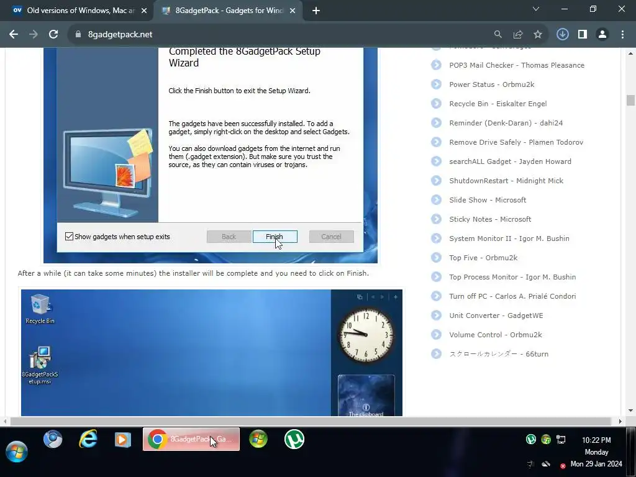Screen dimensions: 636x477
Task: Click the horizontal scrollbar track
Action: coord(312,422)
